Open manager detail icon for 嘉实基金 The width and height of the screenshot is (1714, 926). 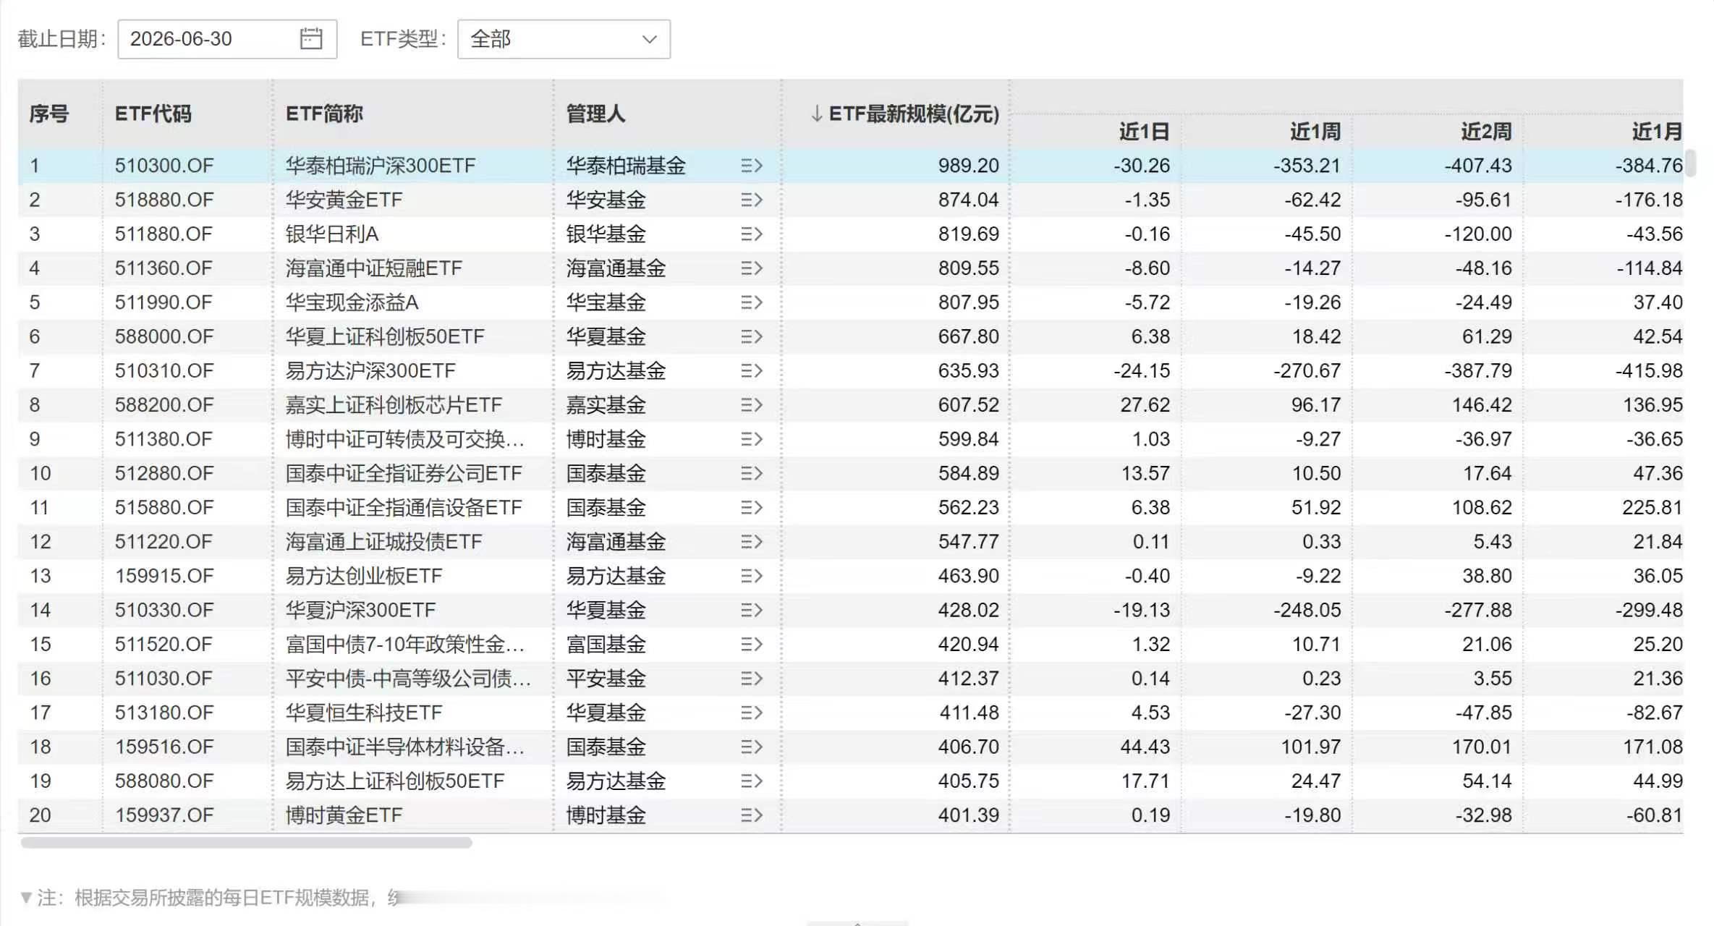(752, 405)
